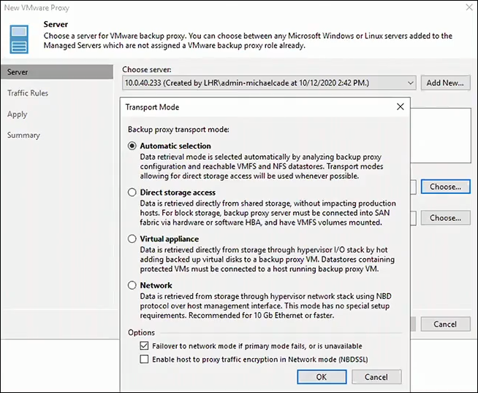Image resolution: width=478 pixels, height=393 pixels.
Task: Confirm Transport Mode with OK button
Action: coord(322,377)
